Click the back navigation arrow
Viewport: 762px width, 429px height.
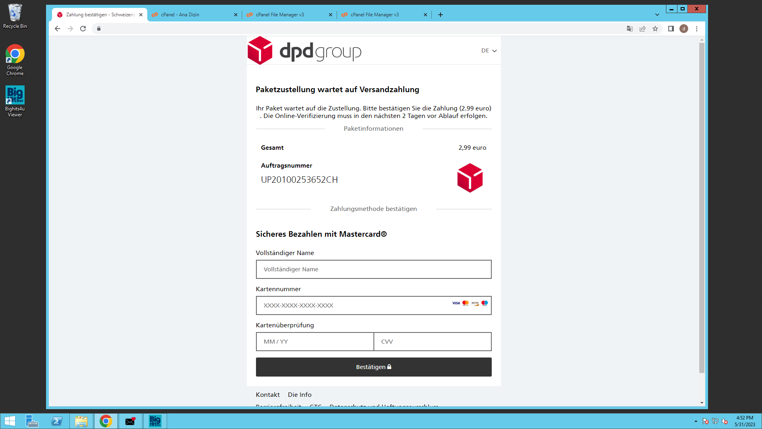click(x=58, y=29)
